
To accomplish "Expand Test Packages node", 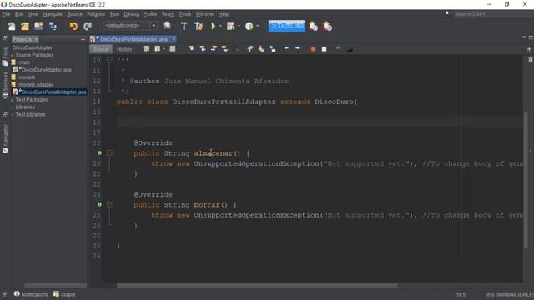I will click(12, 100).
